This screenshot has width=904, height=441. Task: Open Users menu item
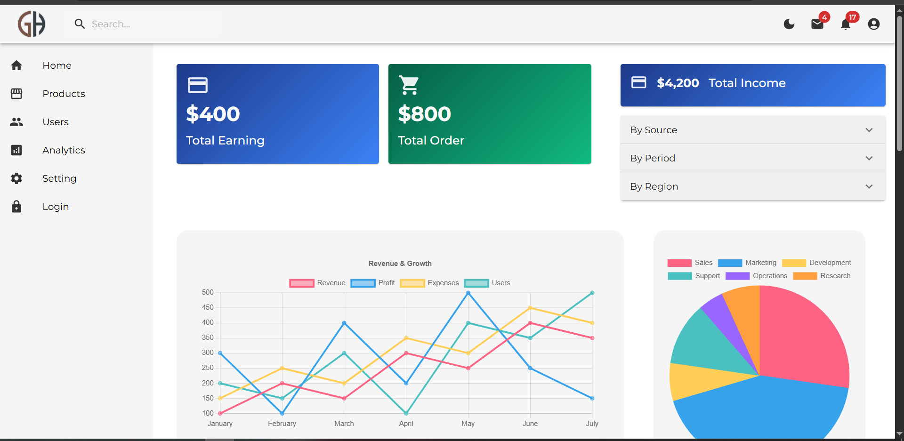pyautogui.click(x=56, y=122)
